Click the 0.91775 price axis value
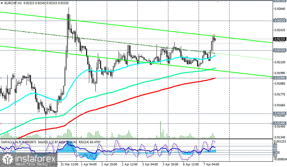Image resolution: width=287 pixels, height=167 pixels. coord(280,94)
